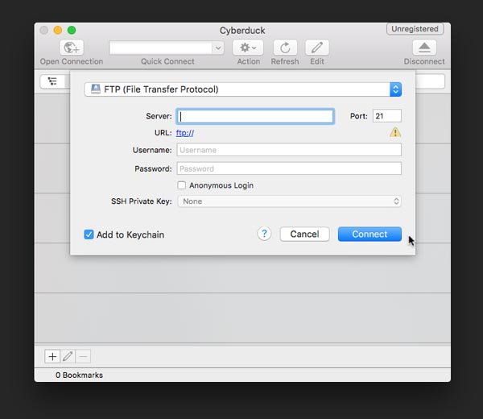This screenshot has width=483, height=419.
Task: Click the Edit pencil toolbar icon
Action: (x=317, y=48)
